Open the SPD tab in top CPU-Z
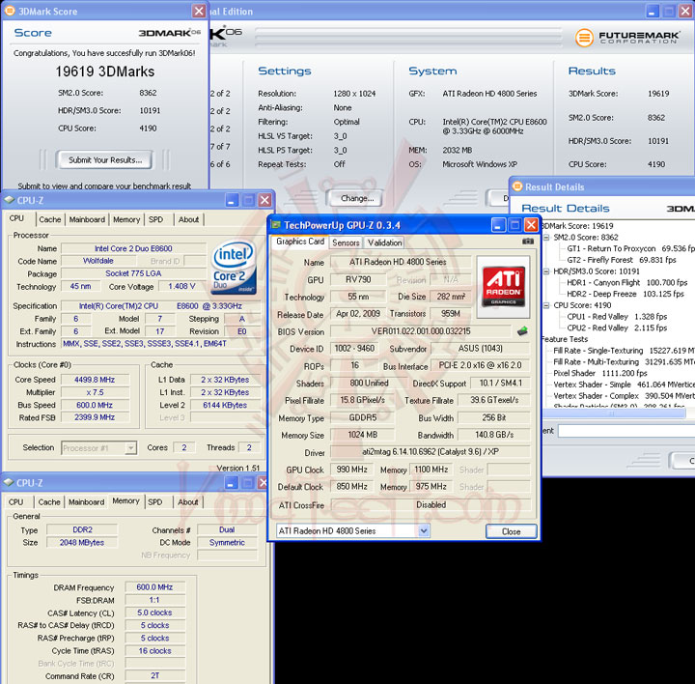The height and width of the screenshot is (684, 695). click(x=155, y=219)
